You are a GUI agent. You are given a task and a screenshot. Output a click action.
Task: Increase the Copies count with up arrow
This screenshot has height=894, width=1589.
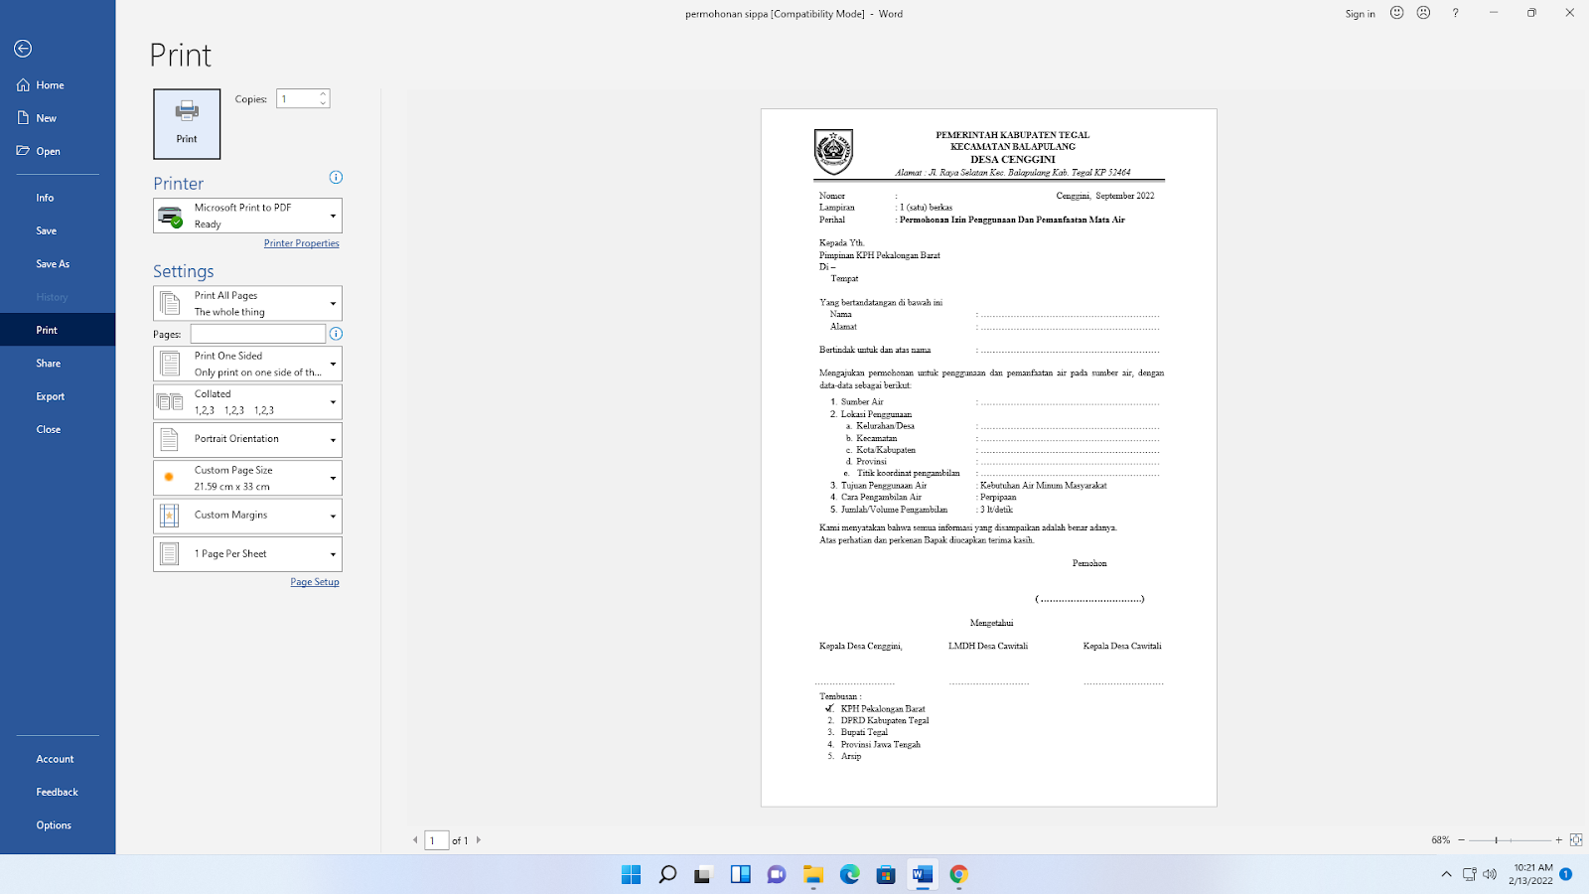pyautogui.click(x=323, y=94)
